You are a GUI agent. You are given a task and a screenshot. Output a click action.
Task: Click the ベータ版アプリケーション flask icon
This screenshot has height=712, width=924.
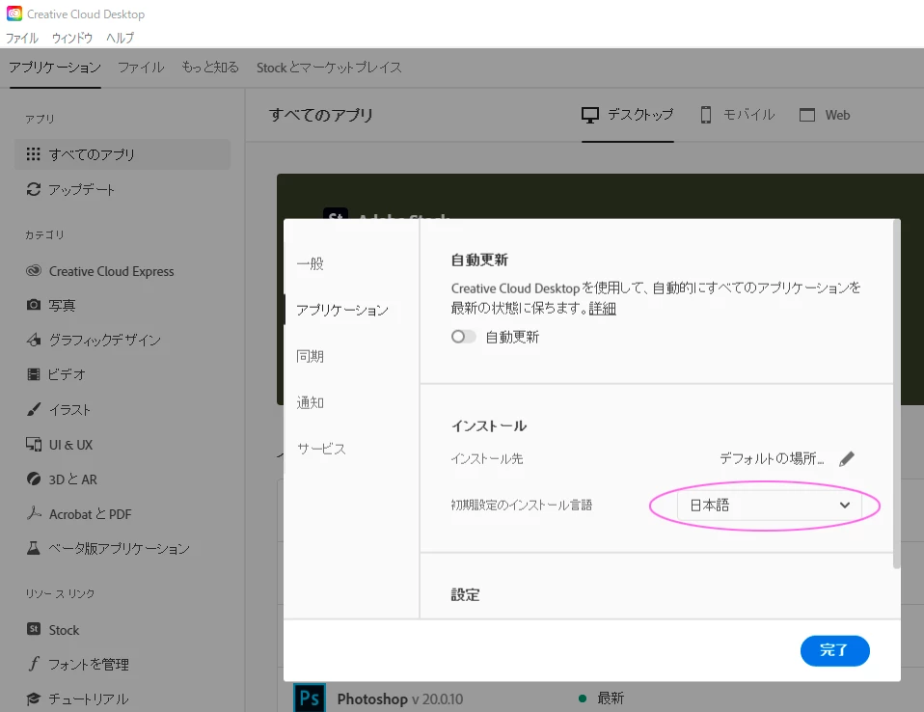[x=34, y=548]
